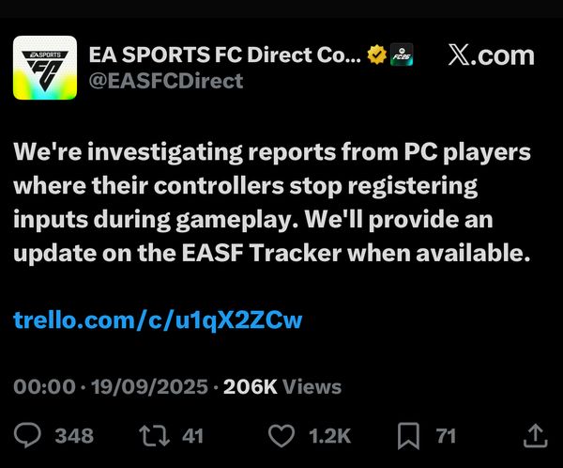Like the post with heart icon
Screen dimensions: 563x468
281,436
